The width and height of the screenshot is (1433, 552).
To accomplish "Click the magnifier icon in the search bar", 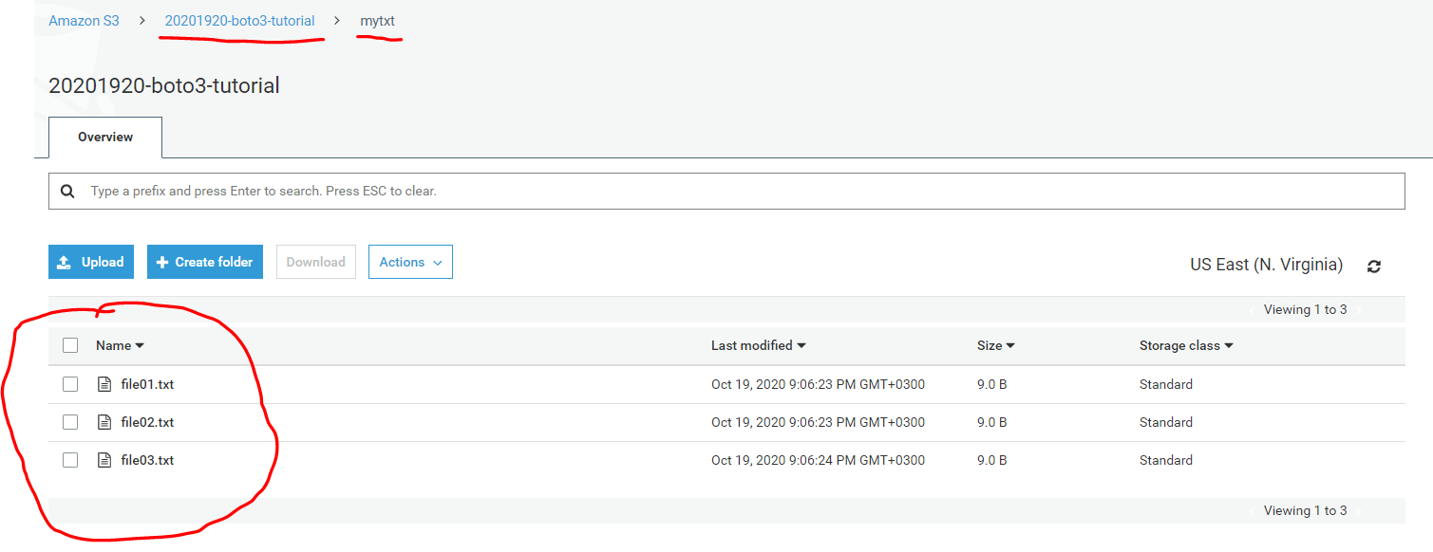I will pos(66,191).
